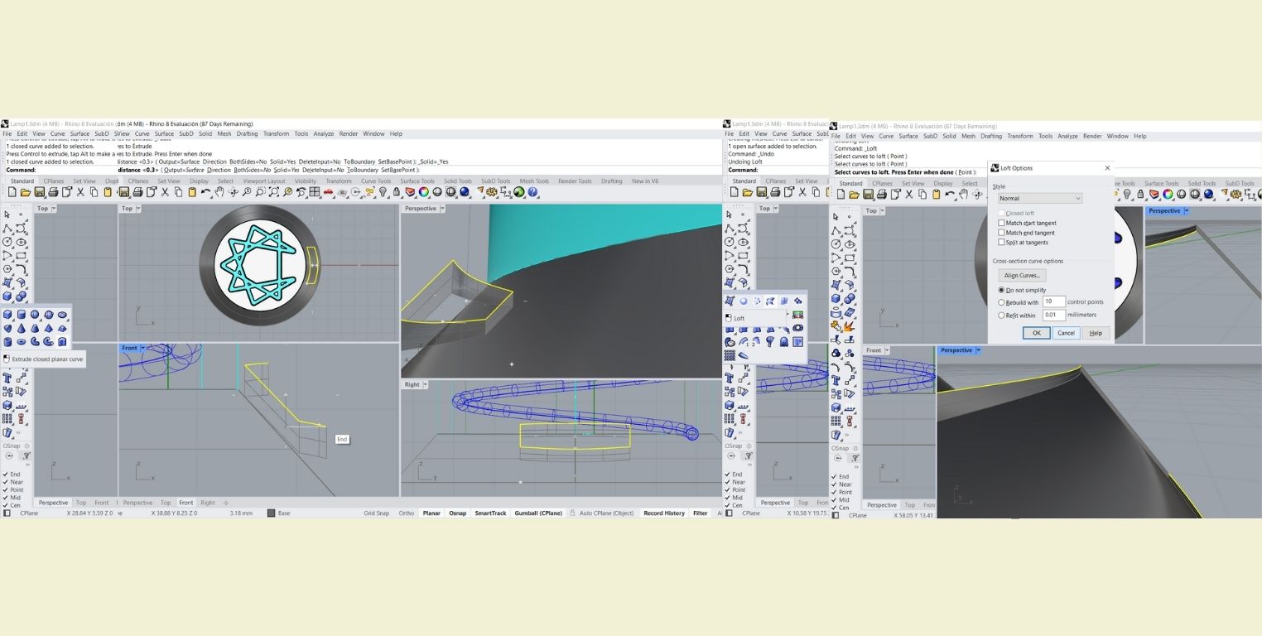Click the Filter button in status bar
The width and height of the screenshot is (1262, 636).
click(x=700, y=513)
